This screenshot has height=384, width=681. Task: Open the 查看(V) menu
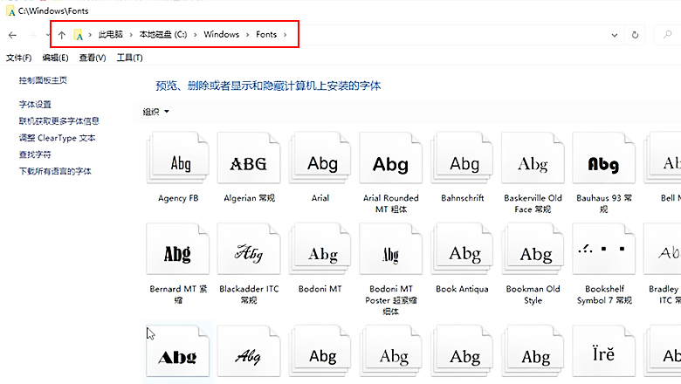tap(93, 58)
